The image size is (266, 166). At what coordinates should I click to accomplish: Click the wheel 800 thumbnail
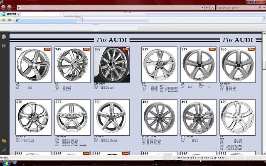pos(33,65)
